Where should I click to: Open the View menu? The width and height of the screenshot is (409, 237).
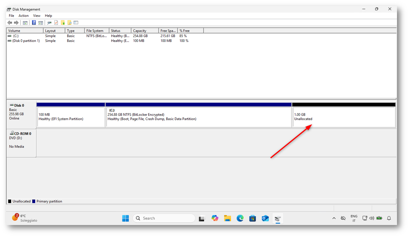point(37,16)
